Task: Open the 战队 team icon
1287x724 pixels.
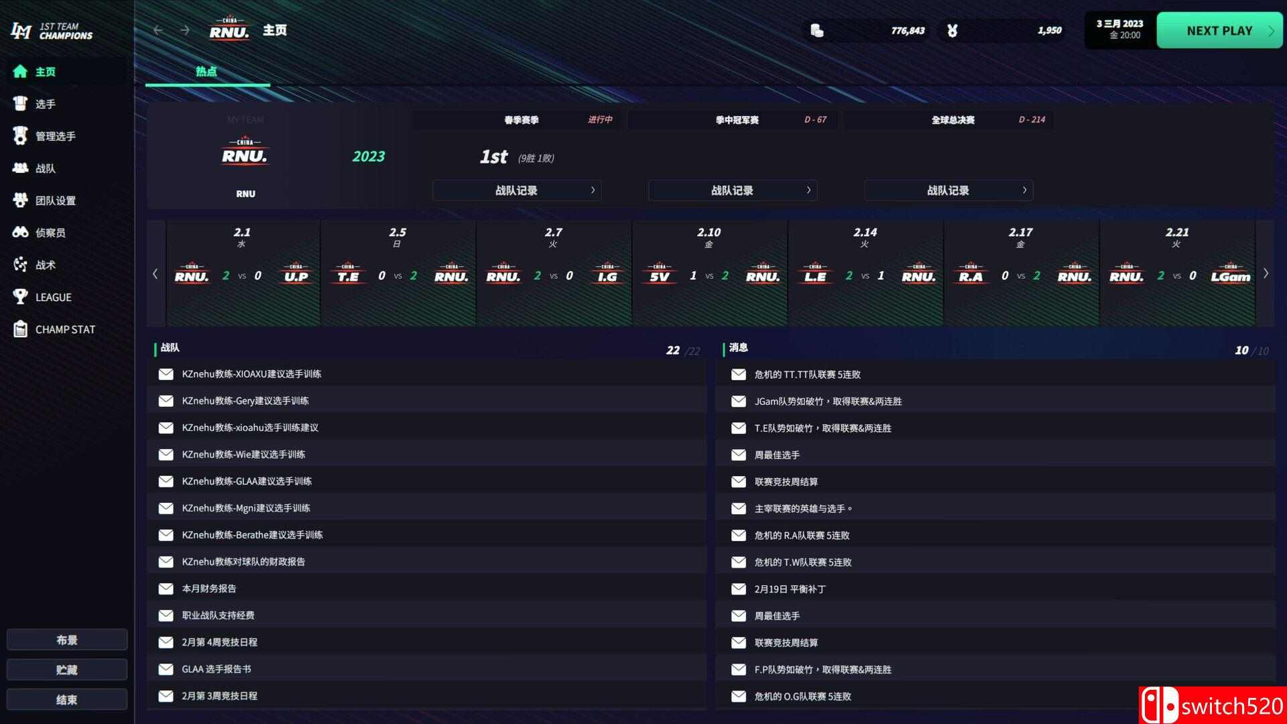Action: click(x=20, y=168)
